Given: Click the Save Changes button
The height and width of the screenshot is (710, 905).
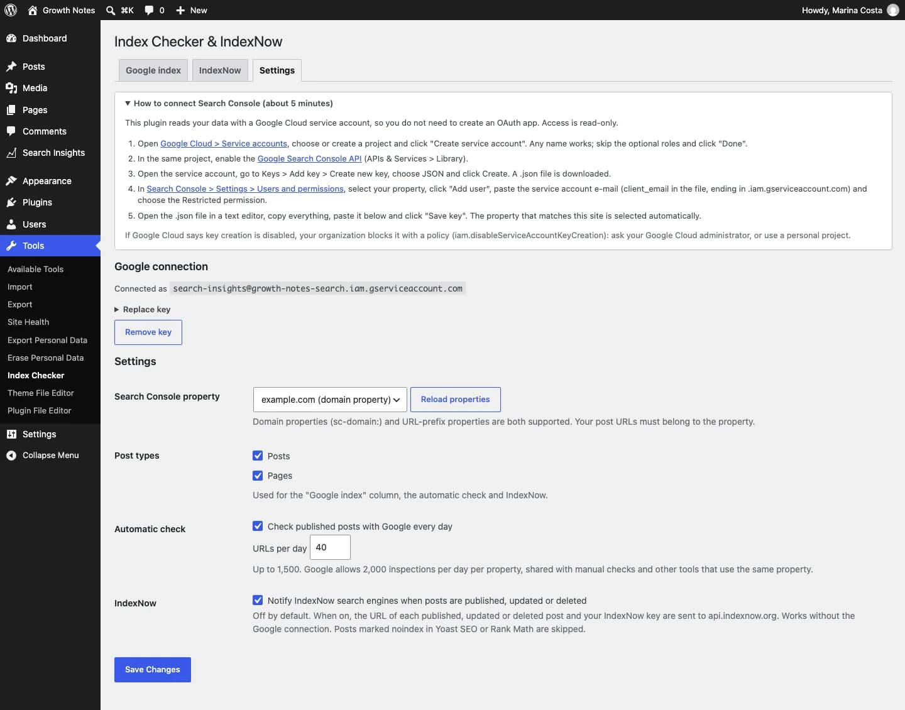Looking at the screenshot, I should [153, 670].
